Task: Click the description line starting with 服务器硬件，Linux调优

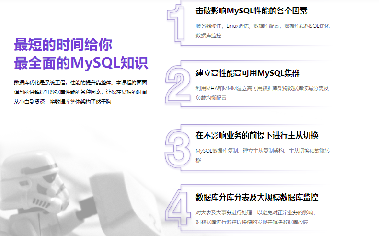Action: pyautogui.click(x=262, y=26)
